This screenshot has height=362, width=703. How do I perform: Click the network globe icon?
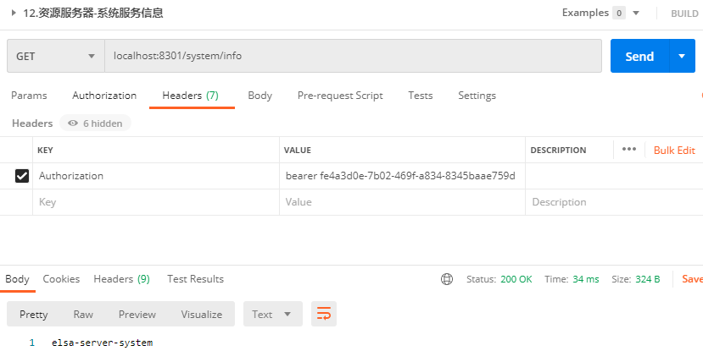pos(447,279)
